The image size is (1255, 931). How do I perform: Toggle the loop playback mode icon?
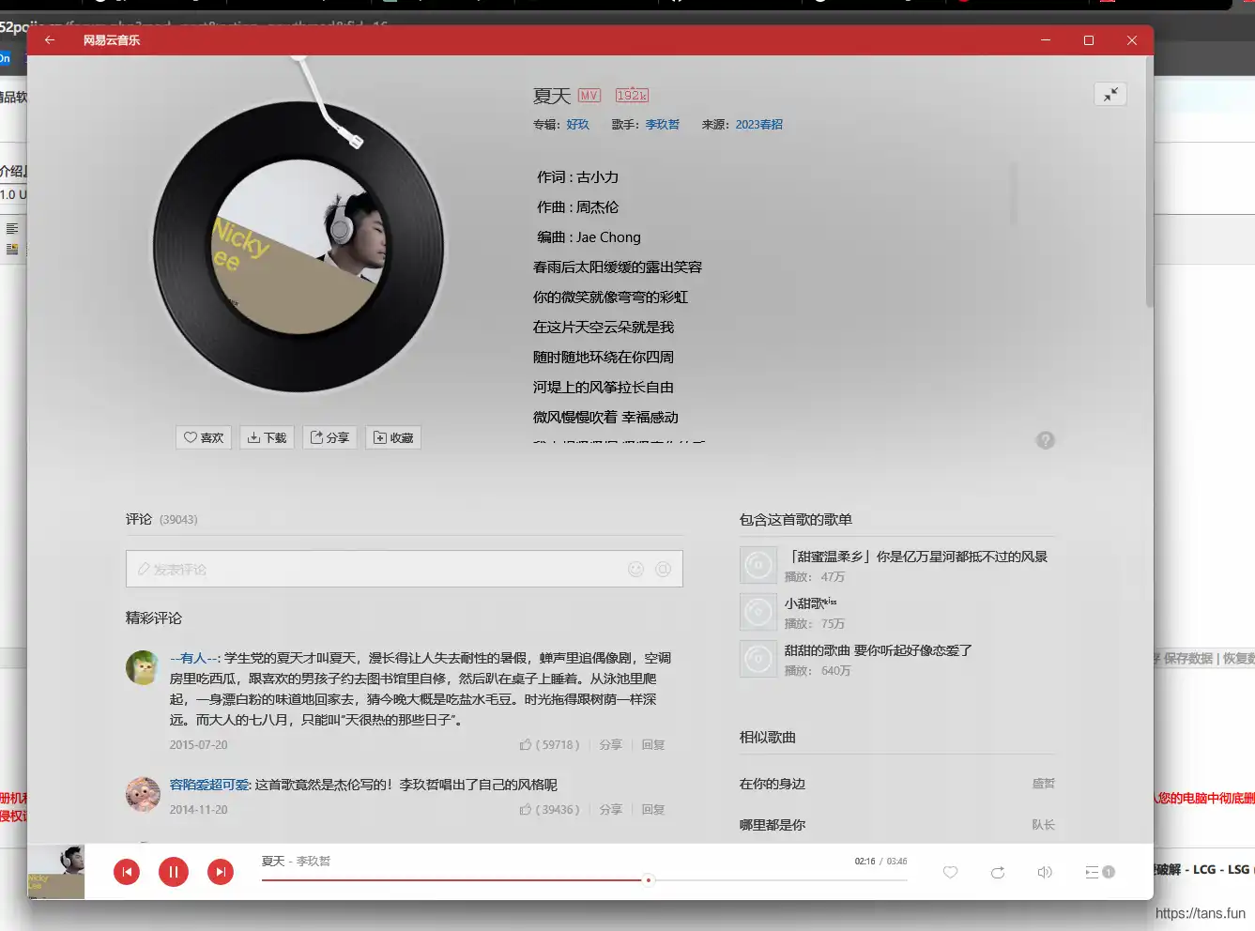(998, 872)
